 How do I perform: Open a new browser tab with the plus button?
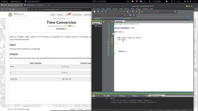(49, 5)
